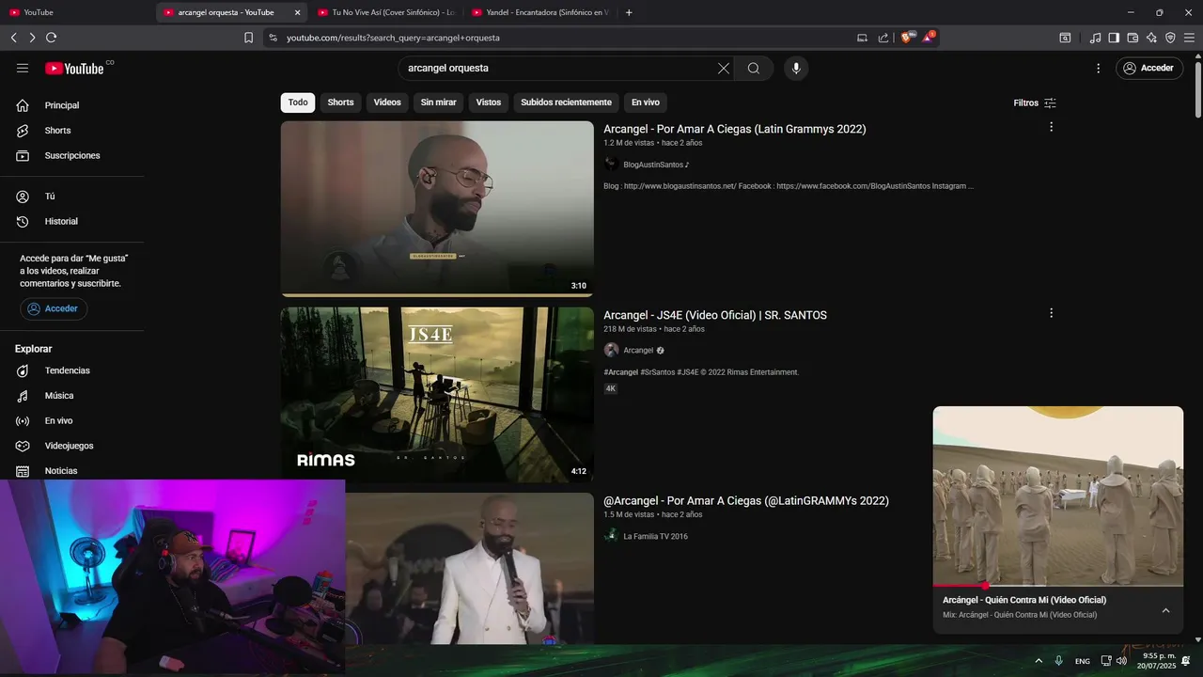Open Brave VPN shield icon
This screenshot has width=1203, height=677.
tap(1170, 38)
